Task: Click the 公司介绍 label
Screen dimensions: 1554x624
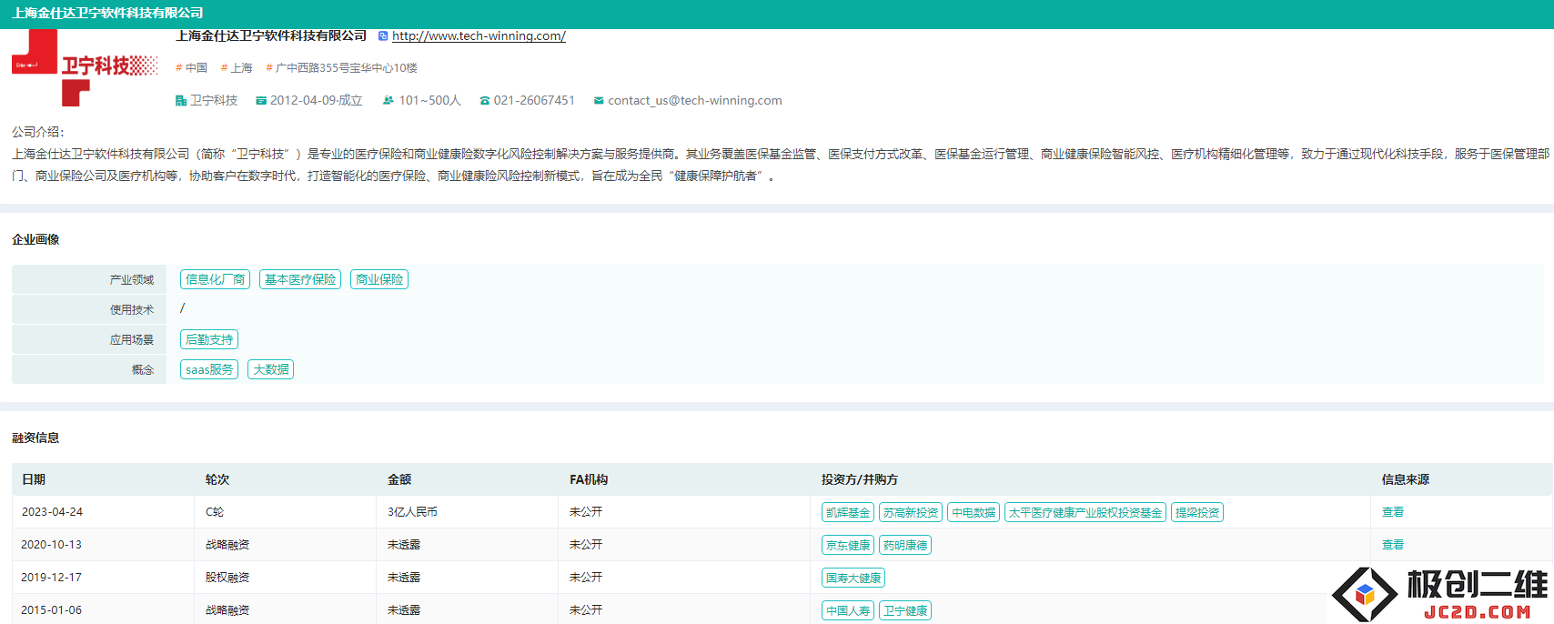Action: (38, 132)
